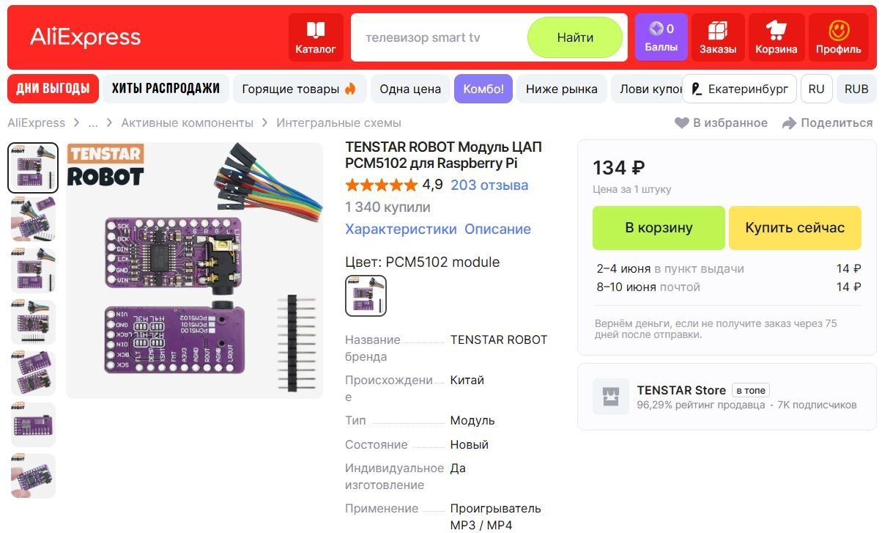The image size is (890, 533).
Task: Open the 203 отзыва reviews link
Action: pyautogui.click(x=489, y=185)
